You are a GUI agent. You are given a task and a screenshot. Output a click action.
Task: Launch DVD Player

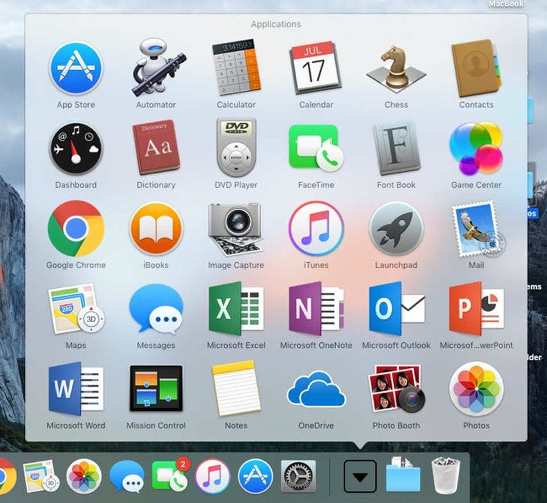236,148
